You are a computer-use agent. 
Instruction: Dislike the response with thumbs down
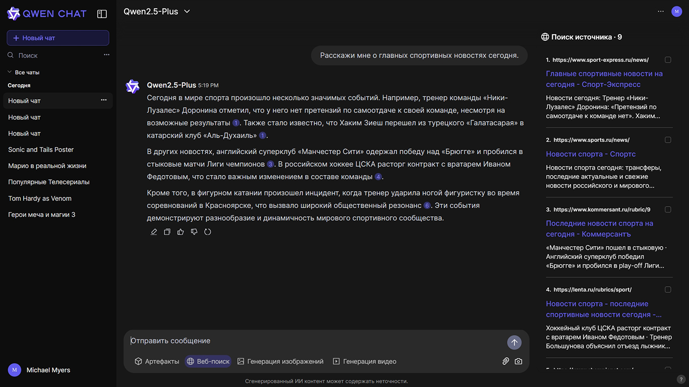tap(194, 232)
